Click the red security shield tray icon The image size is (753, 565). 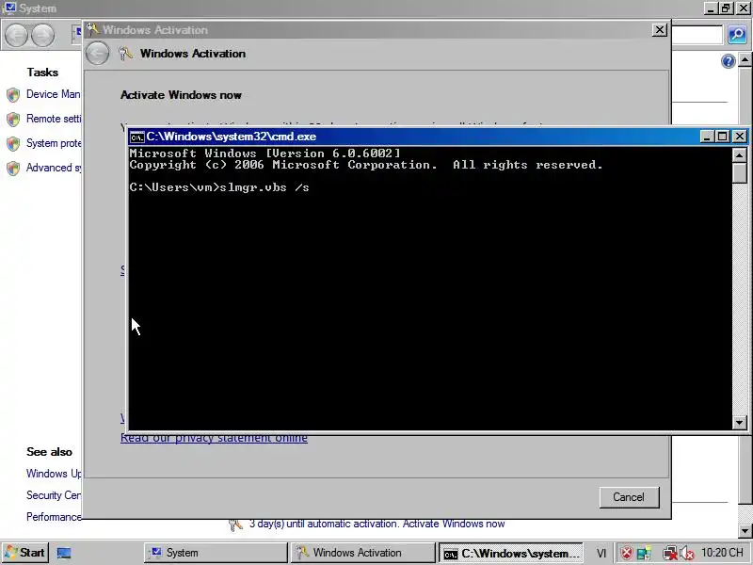pyautogui.click(x=627, y=553)
